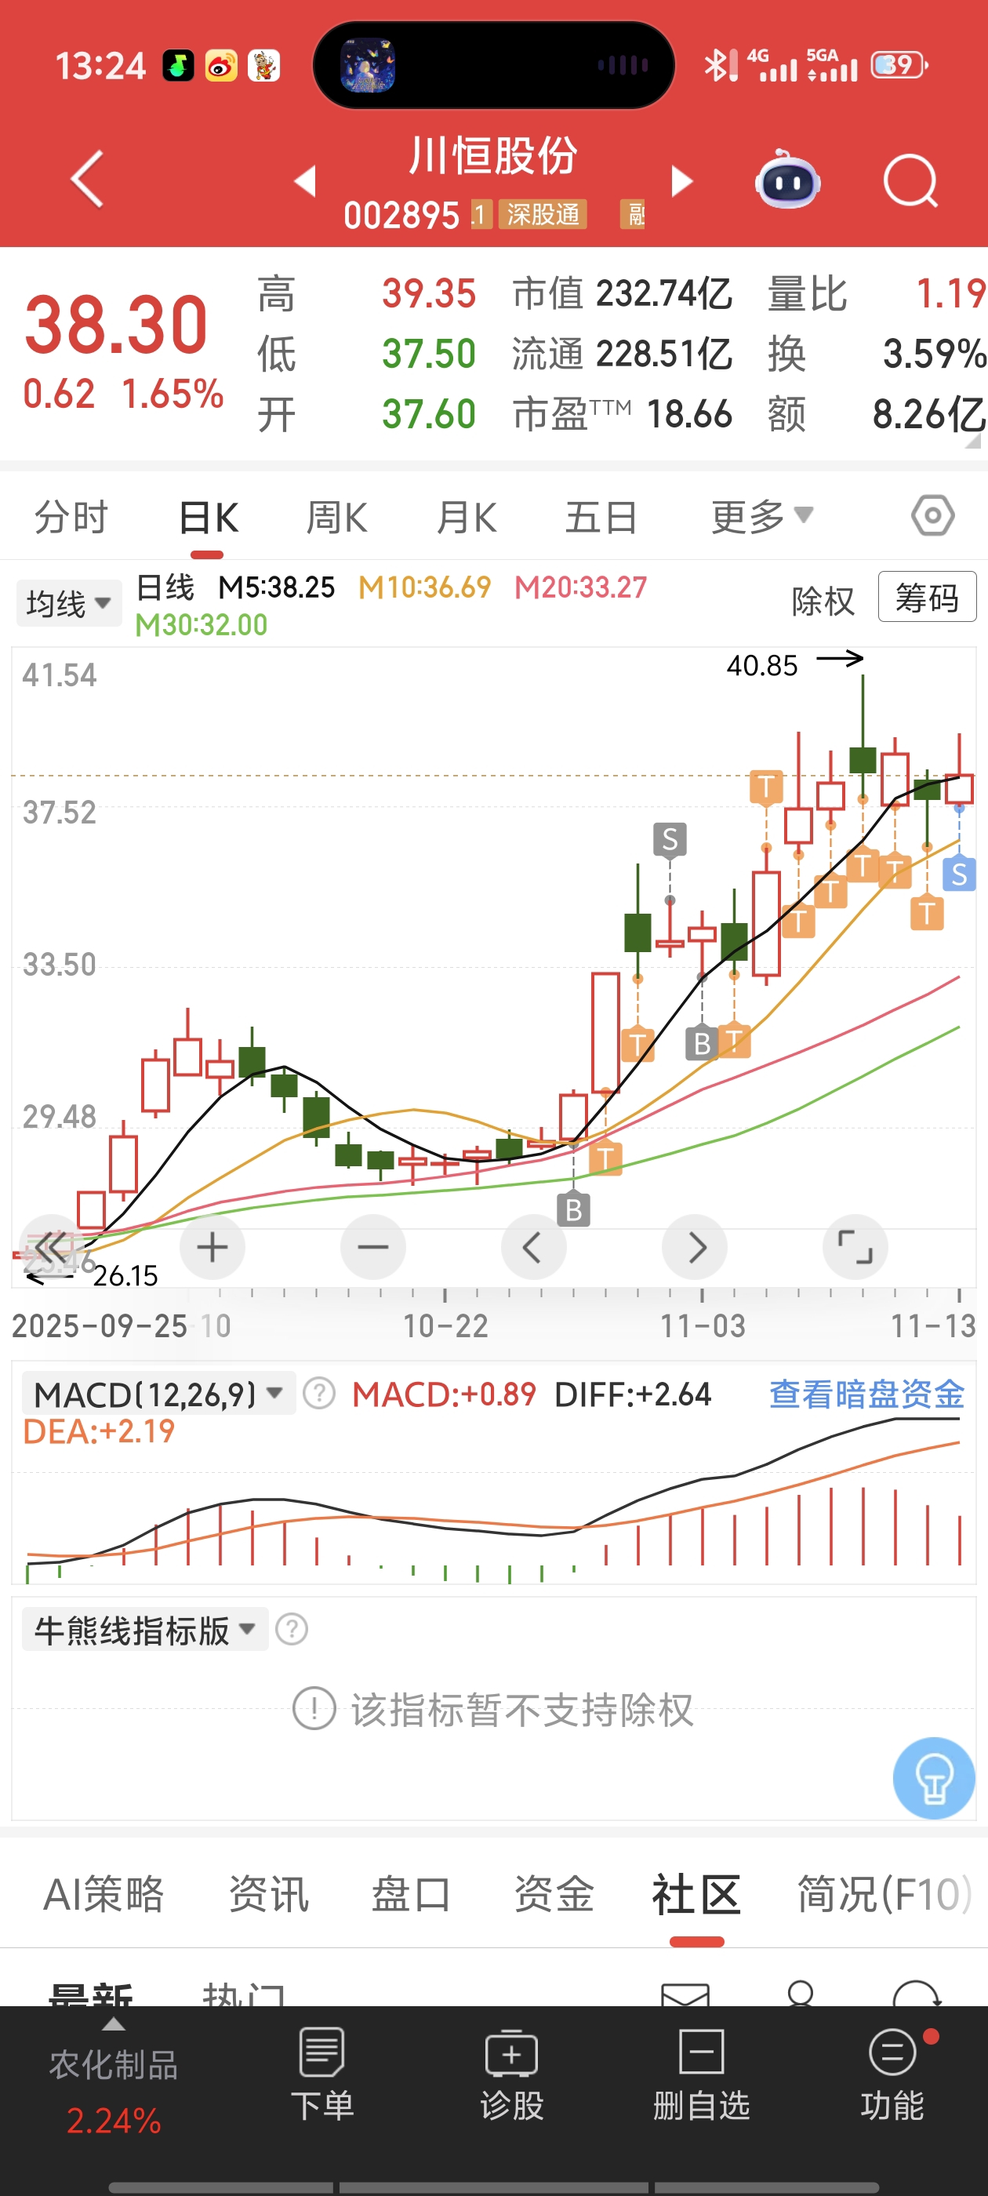Refresh community feed icon

pos(916,1994)
